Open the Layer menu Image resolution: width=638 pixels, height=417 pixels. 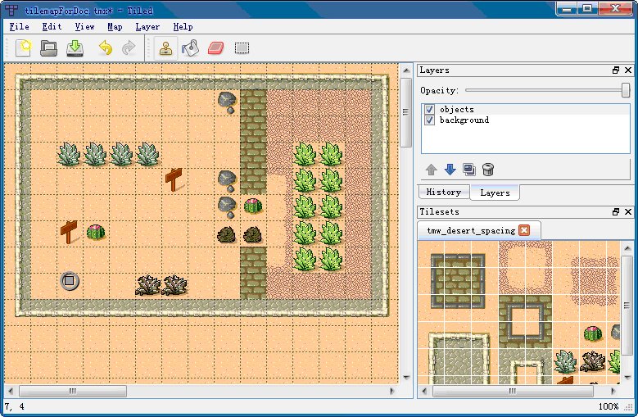[147, 27]
